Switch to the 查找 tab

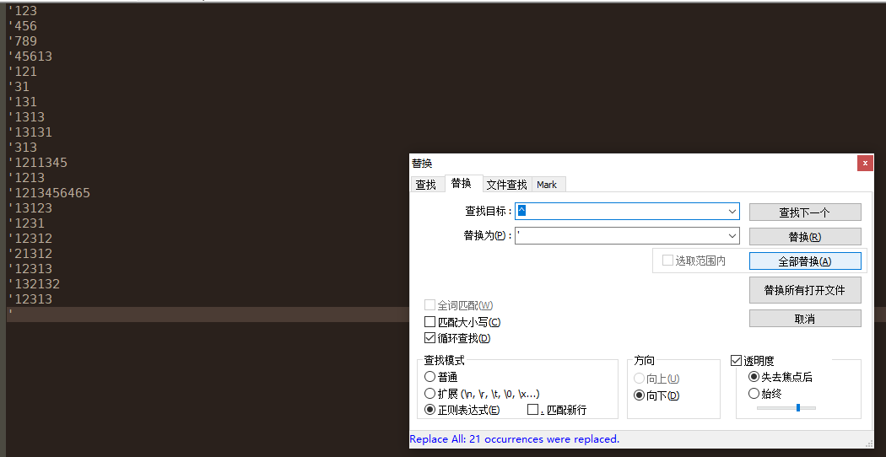426,185
